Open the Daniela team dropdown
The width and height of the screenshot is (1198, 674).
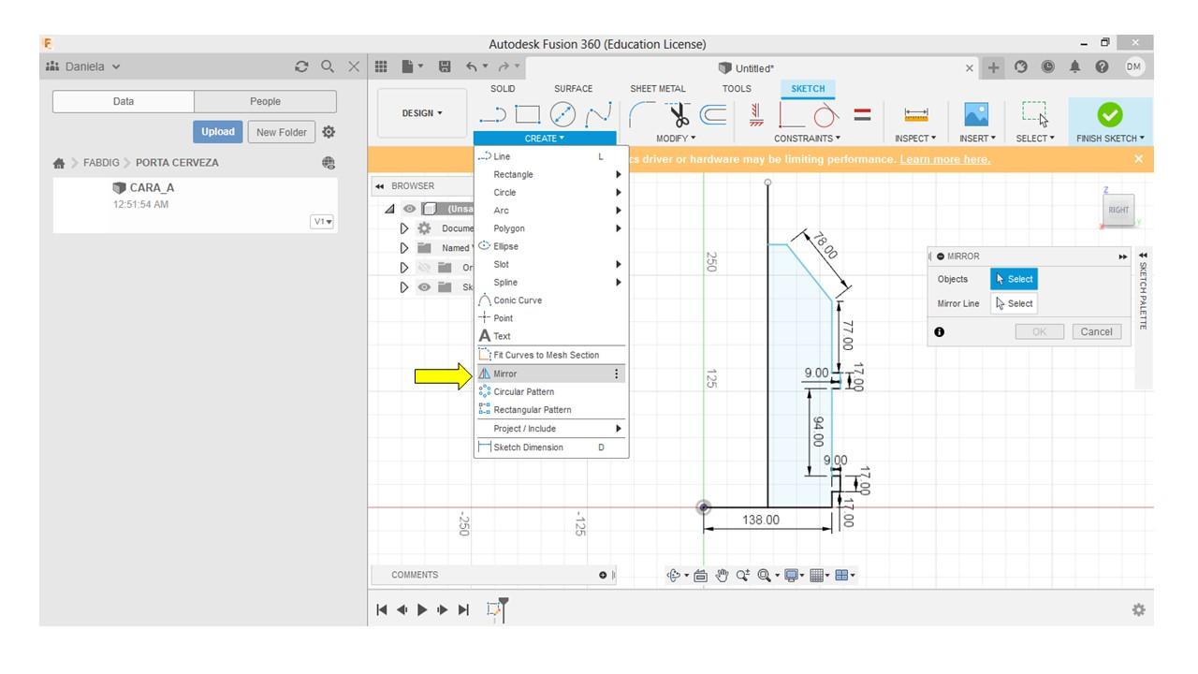[83, 66]
